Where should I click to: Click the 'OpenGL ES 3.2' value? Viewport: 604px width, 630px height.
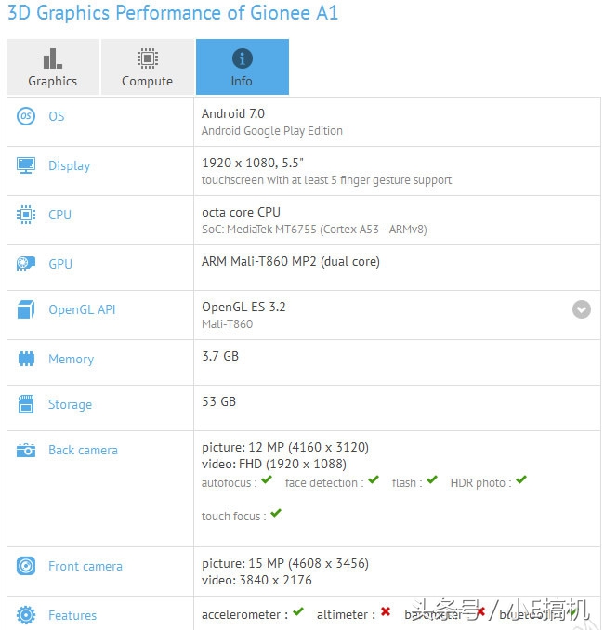point(243,307)
